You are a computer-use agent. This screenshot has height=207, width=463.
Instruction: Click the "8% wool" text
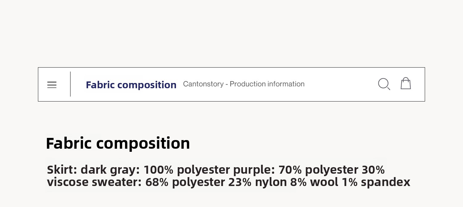tap(314, 182)
